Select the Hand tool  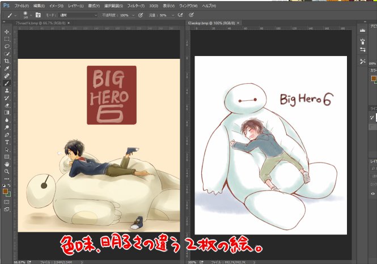coord(7,164)
